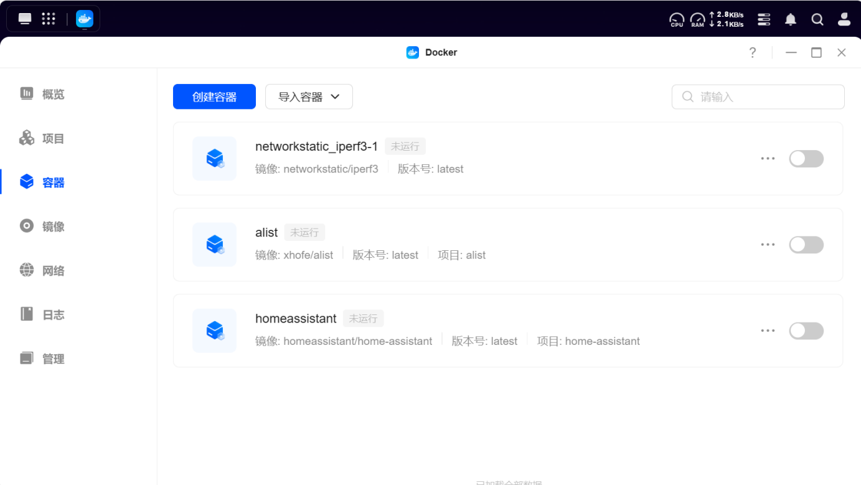The width and height of the screenshot is (861, 485).
Task: Enable the homeassistant container
Action: 806,331
